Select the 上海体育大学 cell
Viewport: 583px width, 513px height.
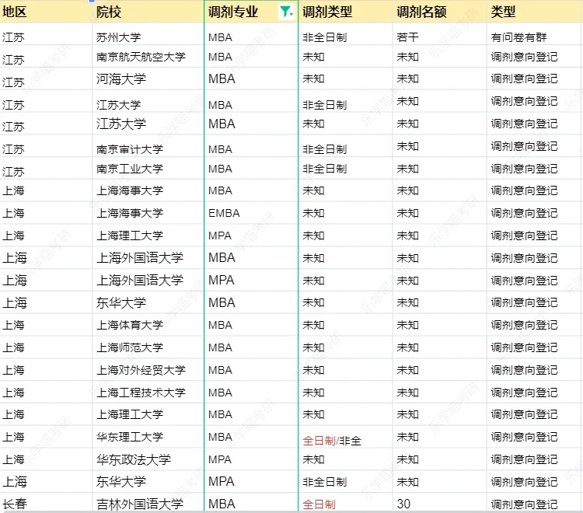tap(130, 325)
